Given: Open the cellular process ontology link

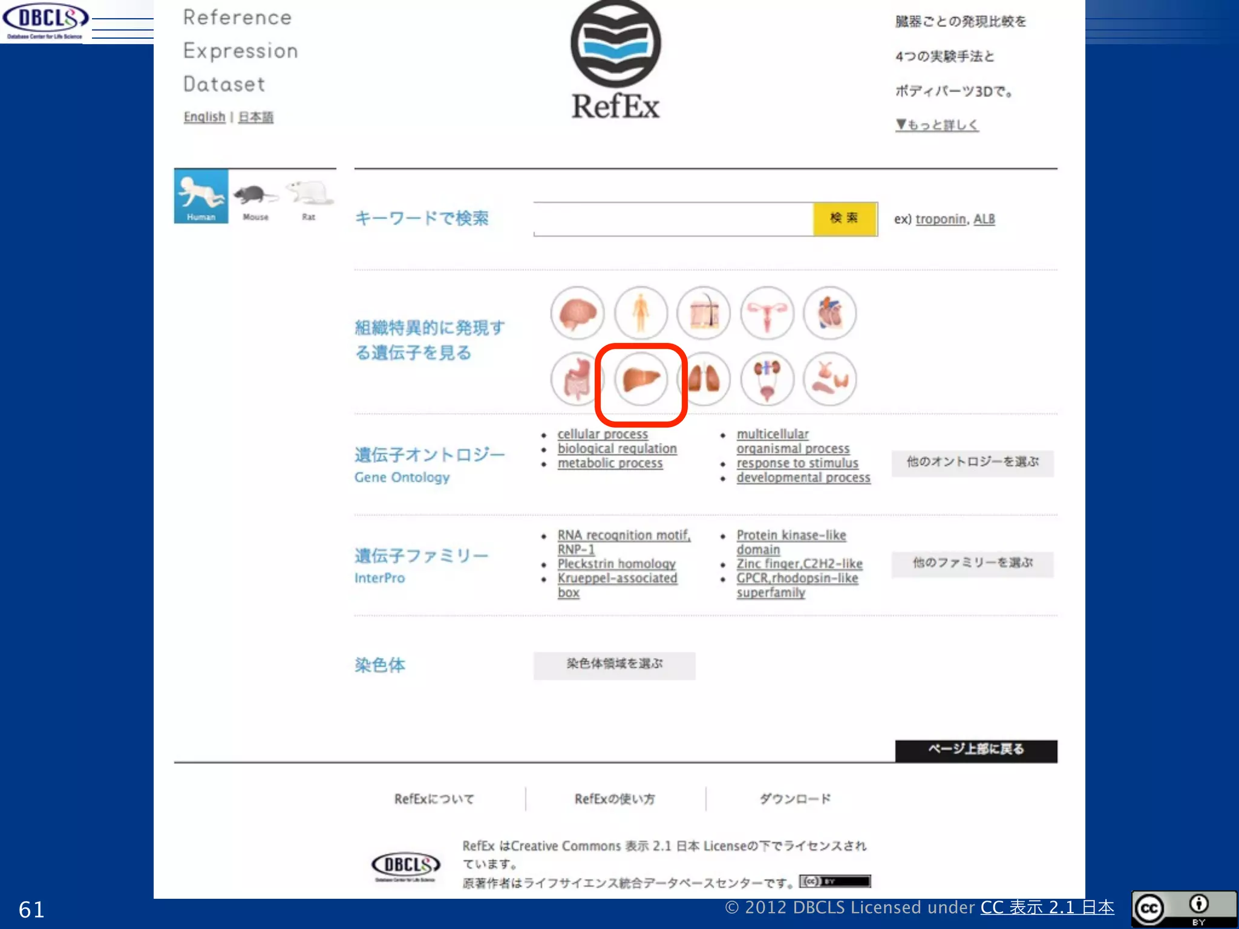Looking at the screenshot, I should click(x=603, y=434).
